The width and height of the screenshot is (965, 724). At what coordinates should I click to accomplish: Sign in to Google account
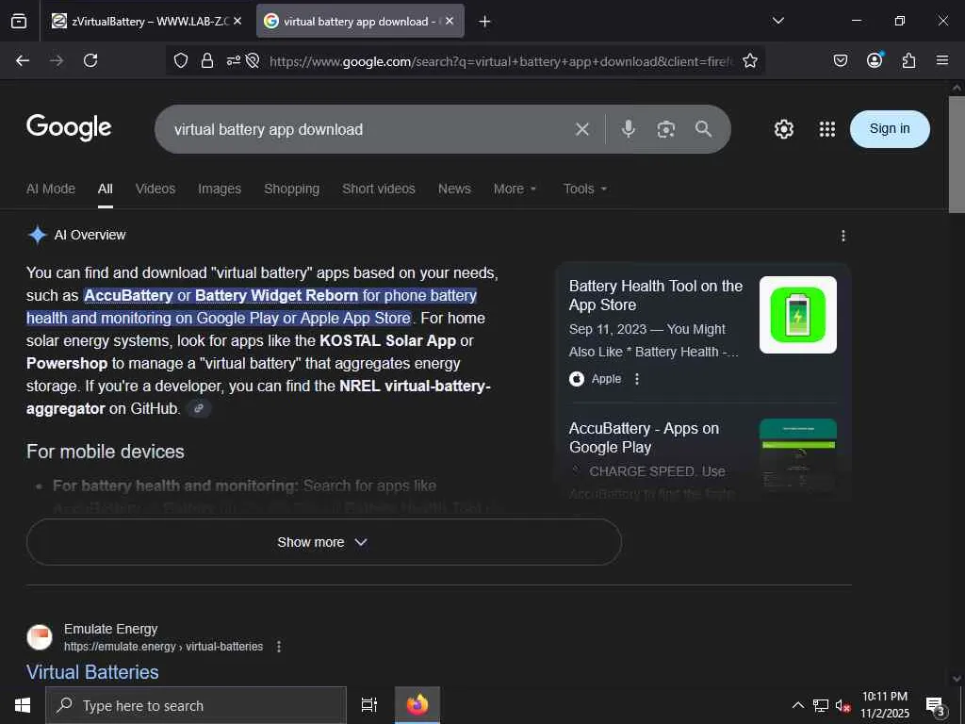pos(890,128)
